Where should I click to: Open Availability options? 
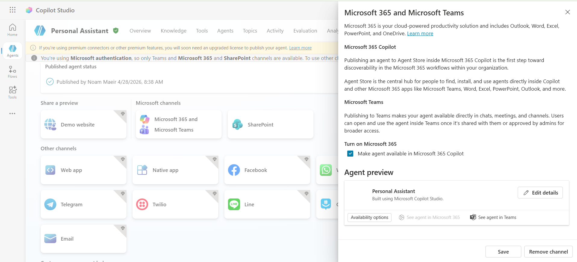pyautogui.click(x=370, y=217)
